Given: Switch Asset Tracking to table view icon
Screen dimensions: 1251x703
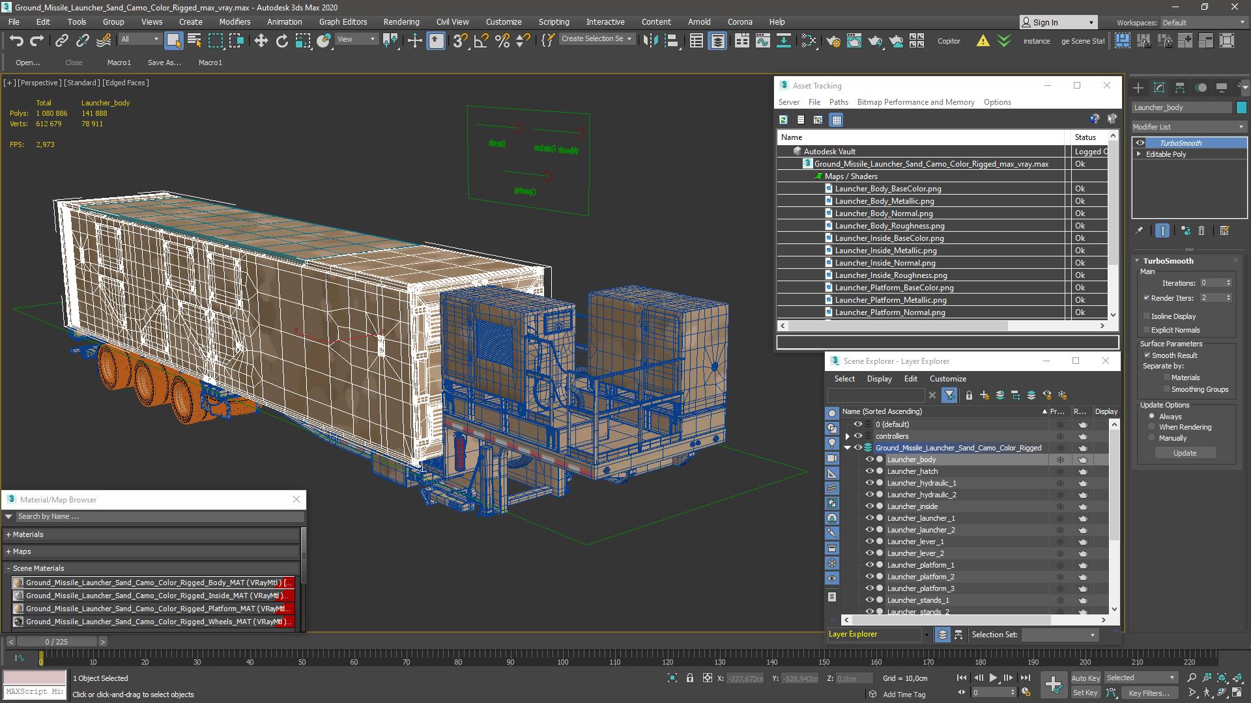Looking at the screenshot, I should tap(837, 120).
